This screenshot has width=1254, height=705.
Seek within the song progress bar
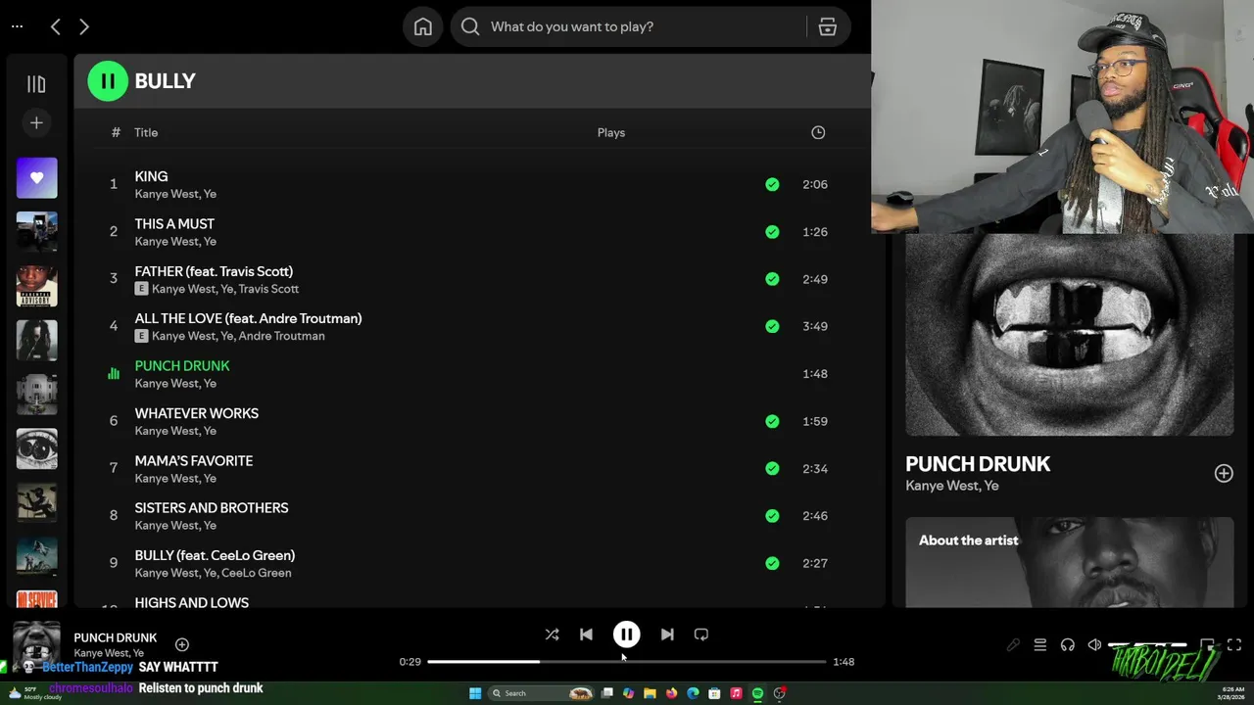[627, 662]
